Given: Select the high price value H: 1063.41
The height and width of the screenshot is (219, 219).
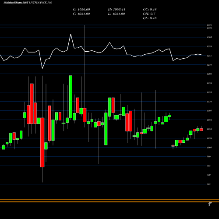Looking at the screenshot, I should tap(117, 10).
